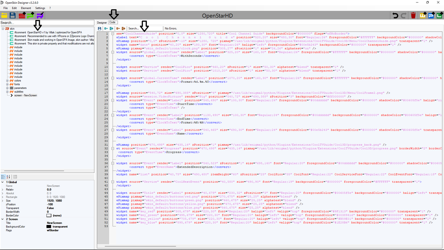Save code with the code editor floppy icon
The height and width of the screenshot is (250, 444).
point(100,28)
